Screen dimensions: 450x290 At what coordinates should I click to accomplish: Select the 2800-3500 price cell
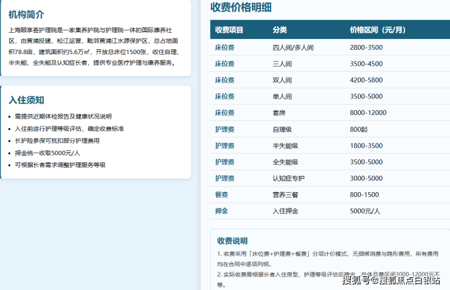(366, 47)
